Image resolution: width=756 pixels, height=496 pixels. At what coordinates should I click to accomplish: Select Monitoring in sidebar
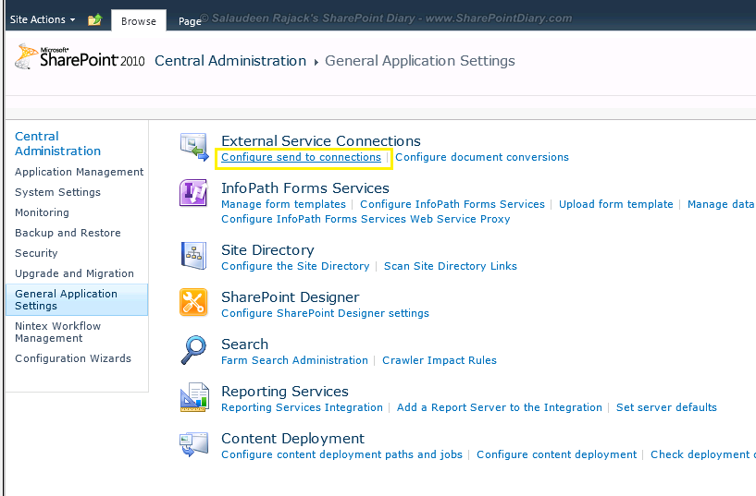pos(42,212)
